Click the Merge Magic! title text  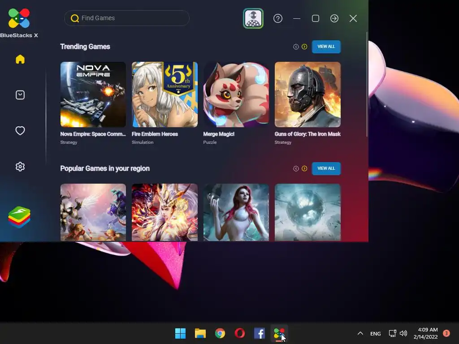pyautogui.click(x=219, y=134)
